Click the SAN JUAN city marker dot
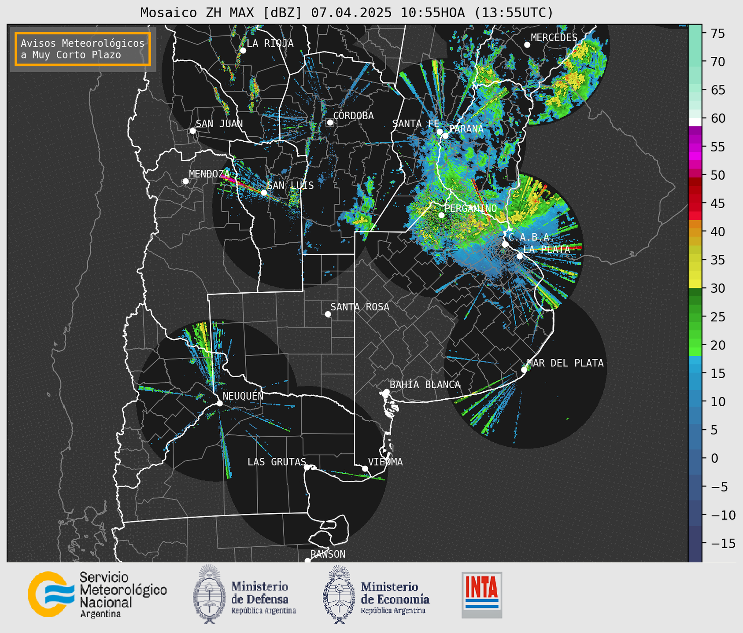This screenshot has width=743, height=633. pos(192,131)
